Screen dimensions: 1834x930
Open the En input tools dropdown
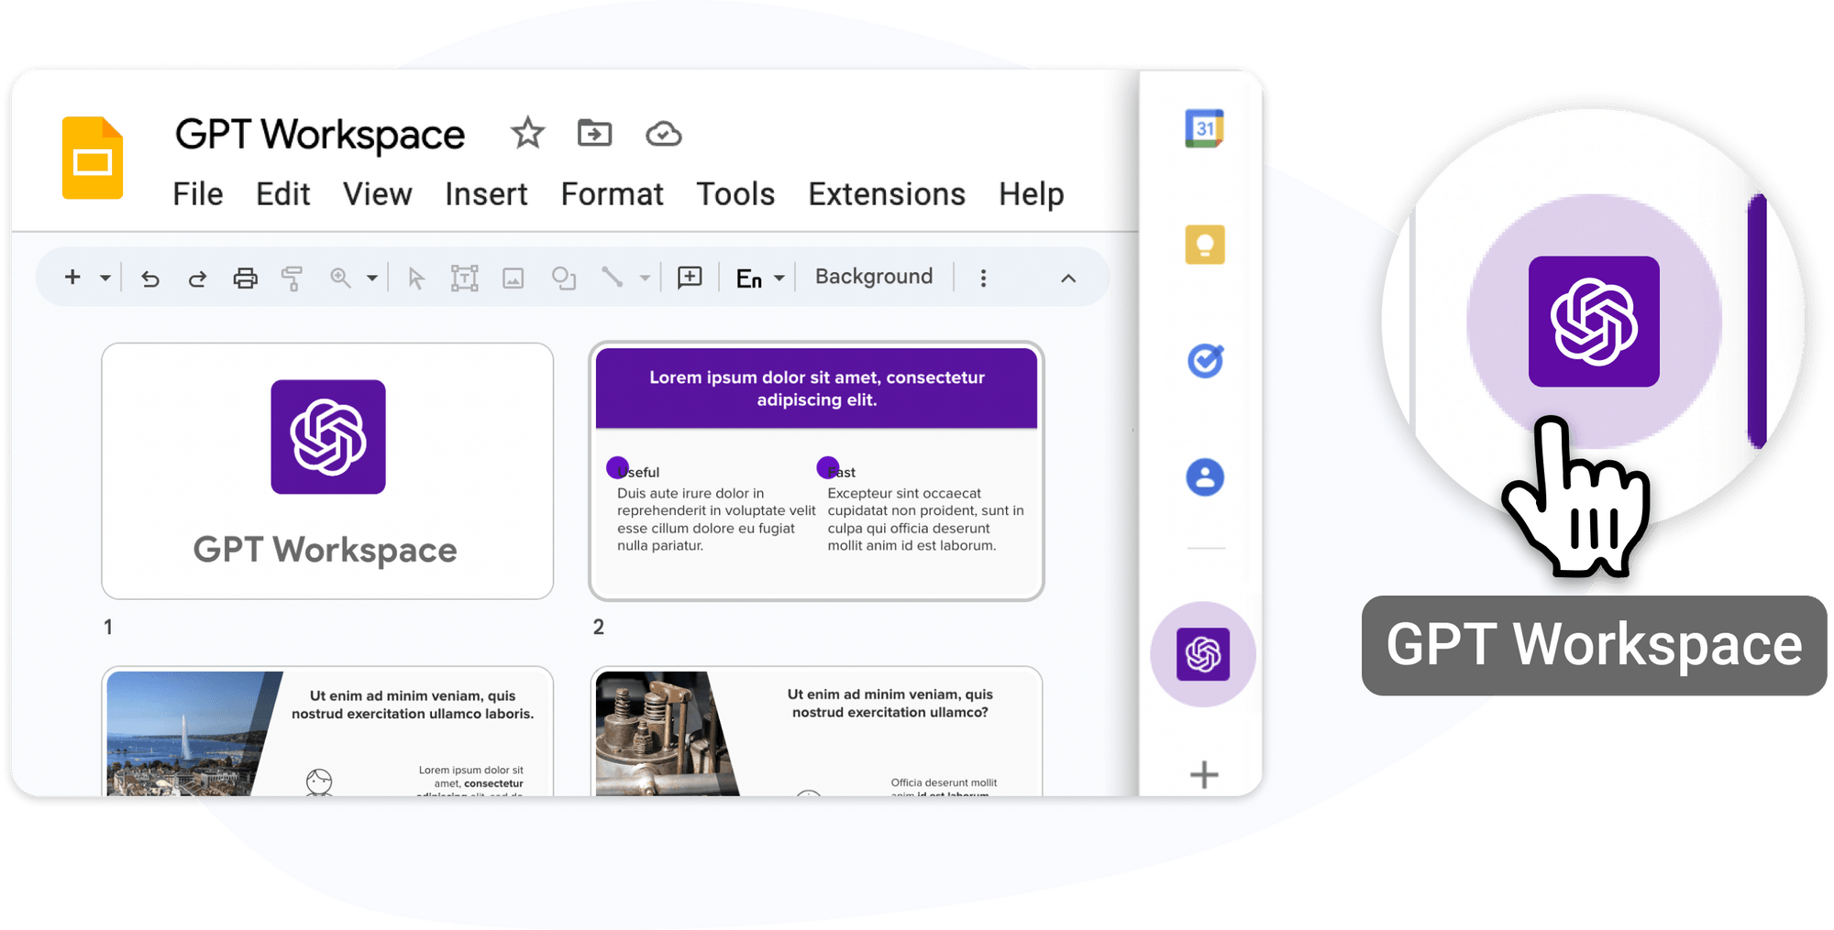click(760, 278)
